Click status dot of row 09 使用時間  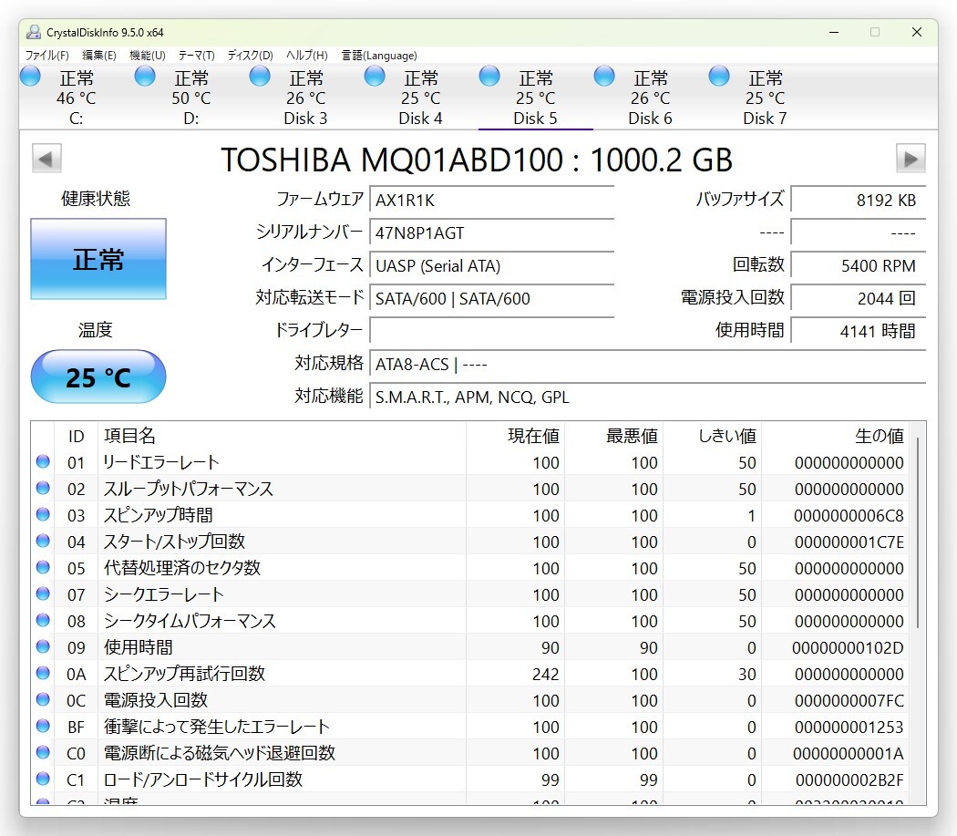(x=43, y=646)
